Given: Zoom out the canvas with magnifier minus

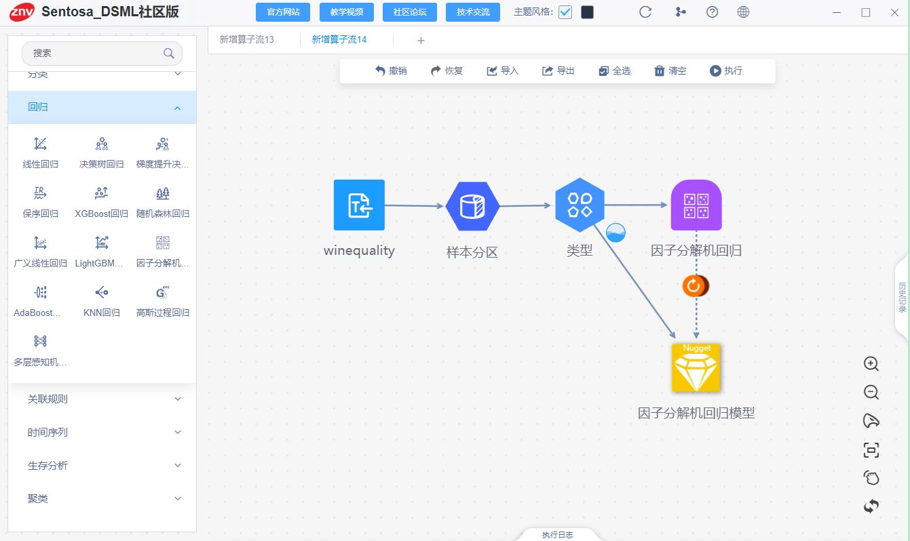Looking at the screenshot, I should 871,392.
